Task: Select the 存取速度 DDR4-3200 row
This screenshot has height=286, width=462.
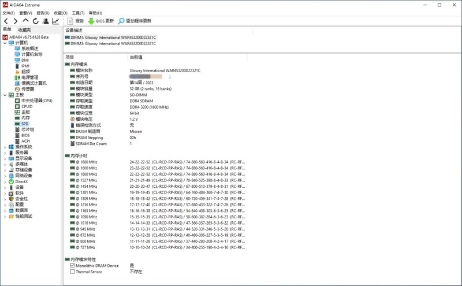Action: pyautogui.click(x=120, y=107)
